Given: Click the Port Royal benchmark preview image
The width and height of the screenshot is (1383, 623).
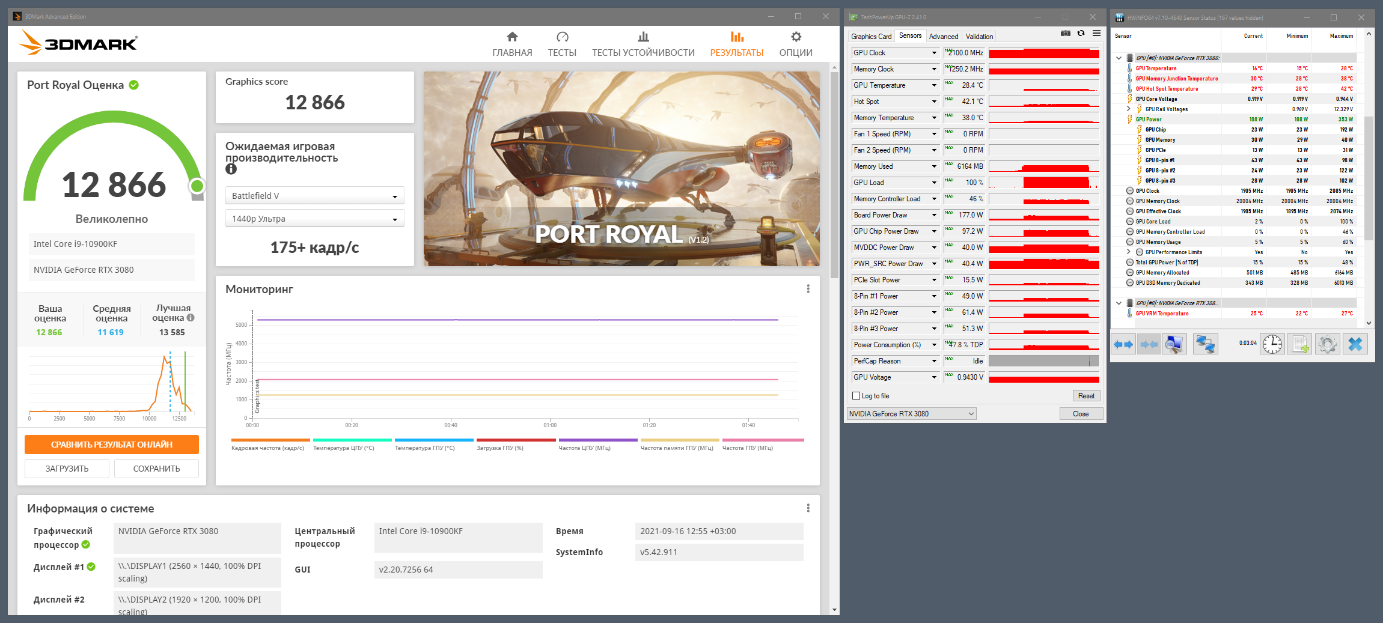Looking at the screenshot, I should (x=621, y=169).
